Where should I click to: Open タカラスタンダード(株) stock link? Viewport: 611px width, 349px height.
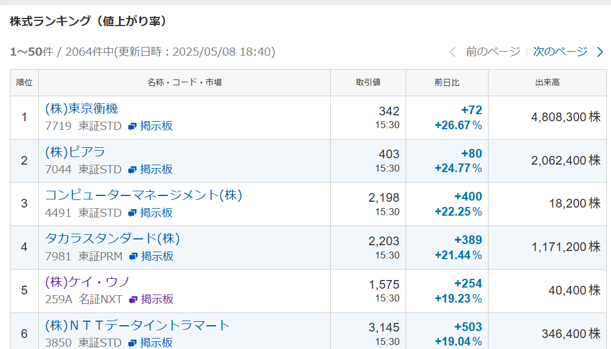[x=113, y=239]
